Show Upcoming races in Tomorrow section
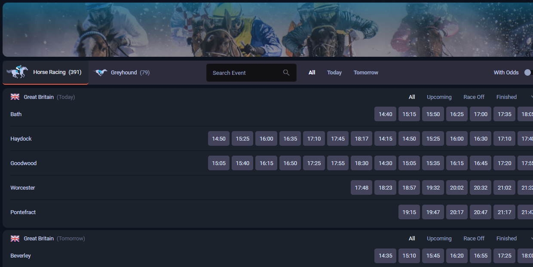This screenshot has width=533, height=267. [x=439, y=239]
